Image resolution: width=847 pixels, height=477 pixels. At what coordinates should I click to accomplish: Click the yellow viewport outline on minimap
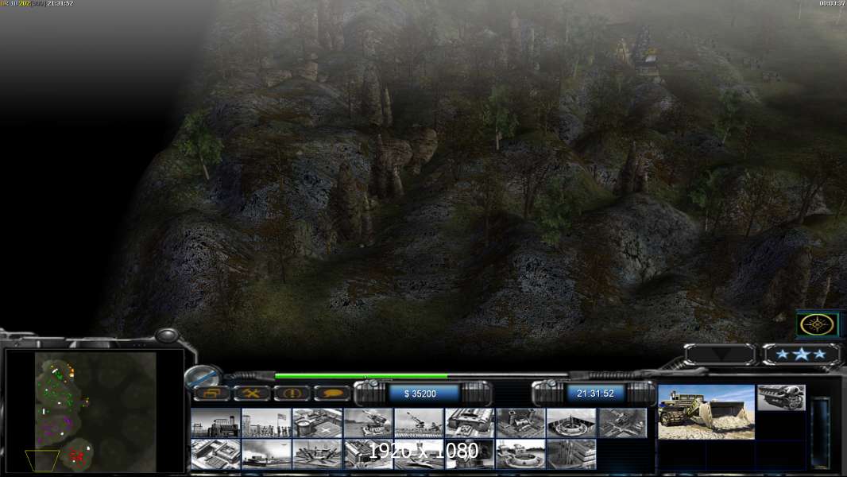click(42, 460)
